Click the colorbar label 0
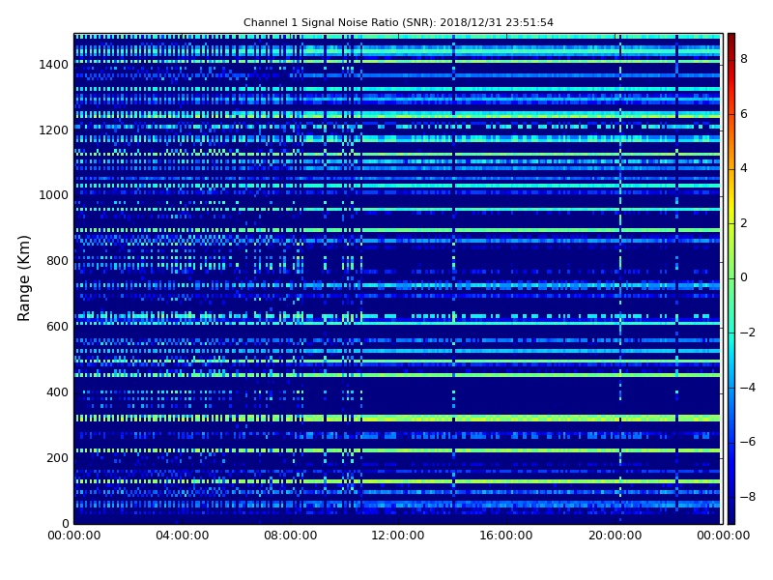The image size is (773, 580). (x=744, y=277)
